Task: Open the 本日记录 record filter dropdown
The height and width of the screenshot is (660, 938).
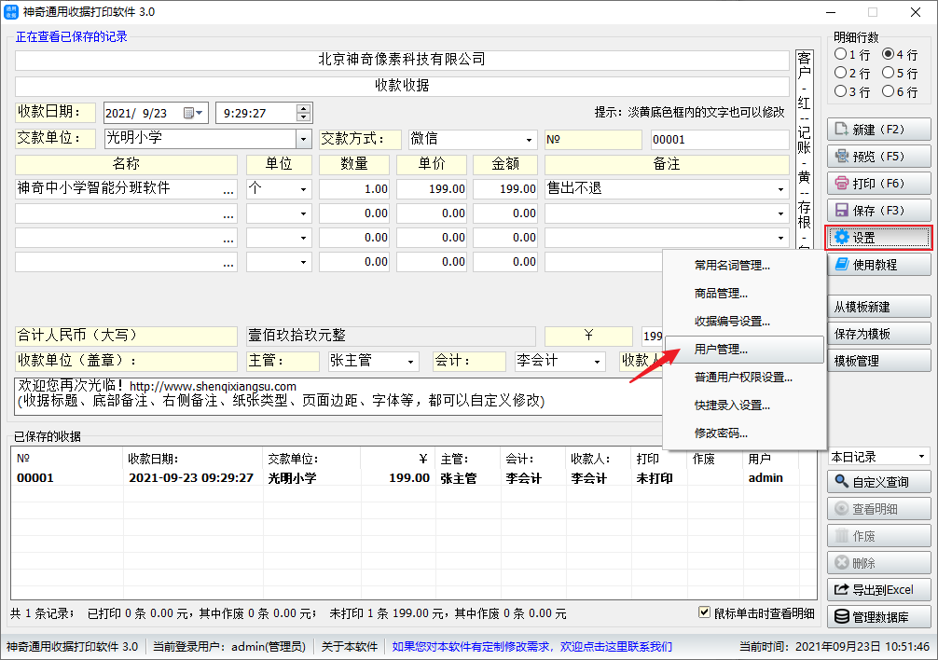Action: (x=921, y=457)
